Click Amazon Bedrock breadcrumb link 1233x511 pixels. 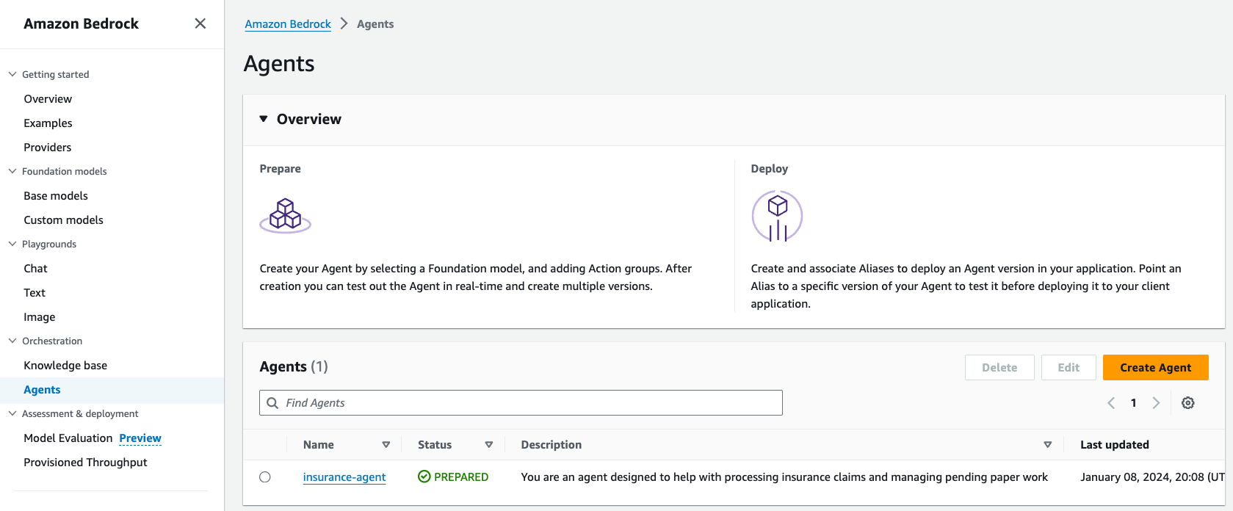pos(288,24)
